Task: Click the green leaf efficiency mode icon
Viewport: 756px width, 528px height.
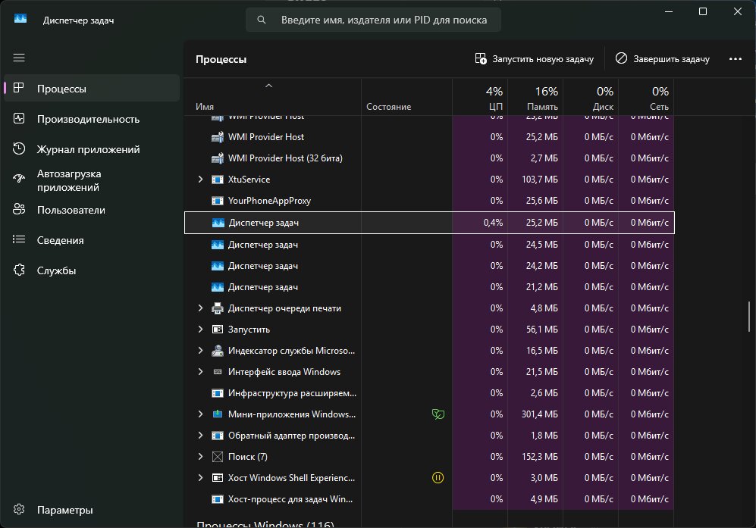Action: pyautogui.click(x=438, y=414)
